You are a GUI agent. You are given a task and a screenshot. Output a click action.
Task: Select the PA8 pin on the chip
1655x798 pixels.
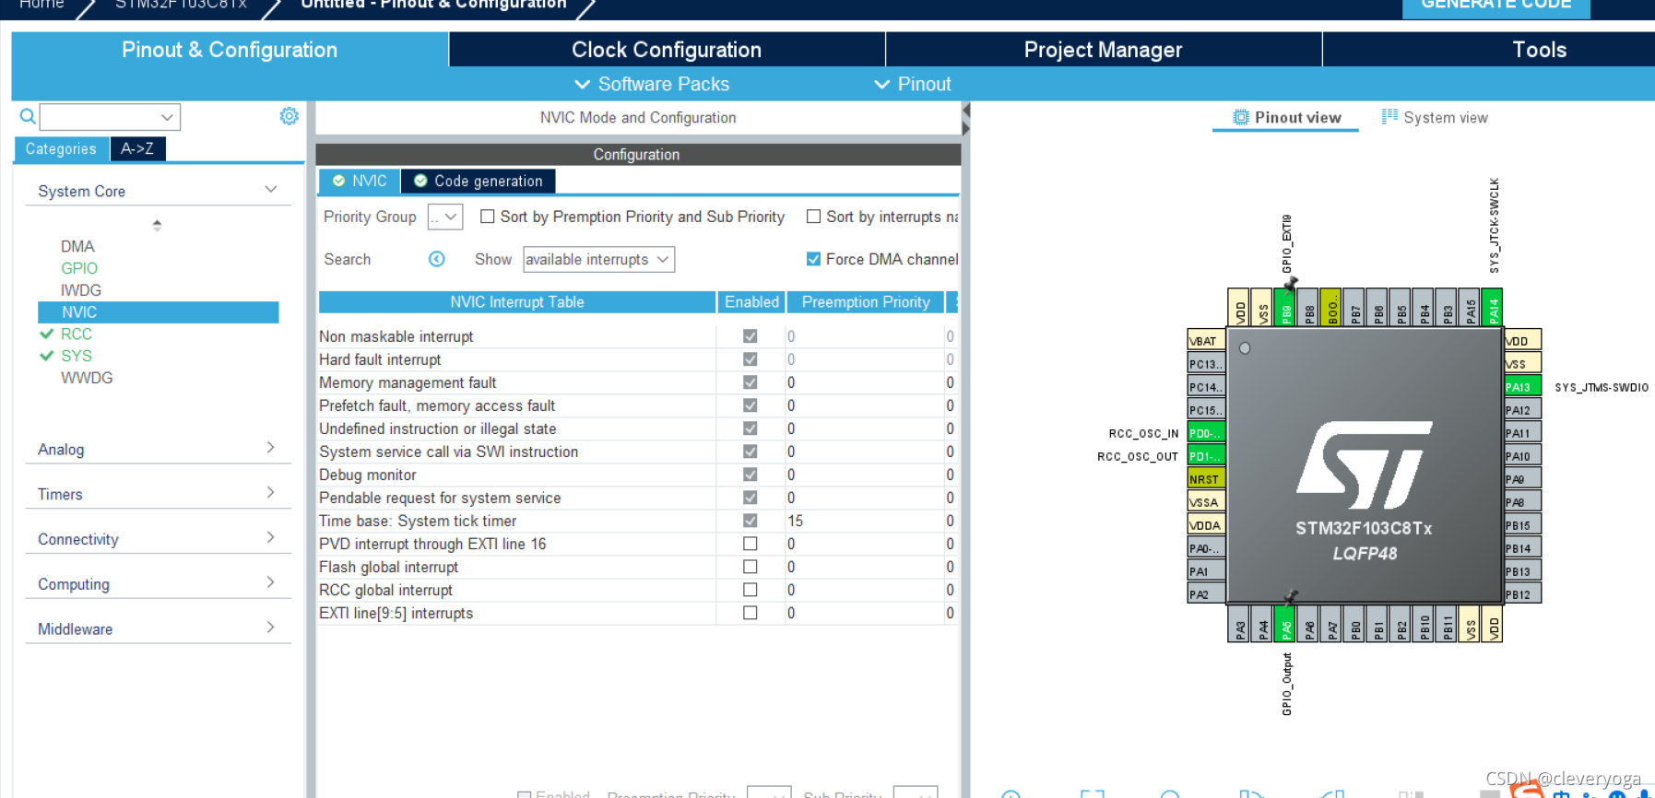(x=1522, y=502)
